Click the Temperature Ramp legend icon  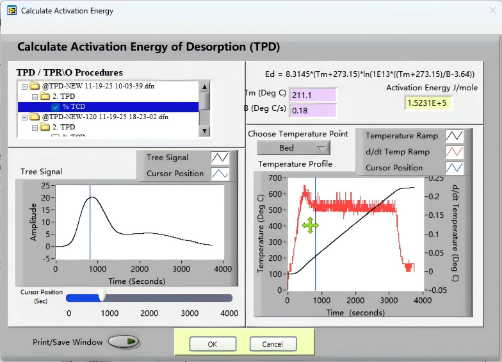[x=455, y=136]
